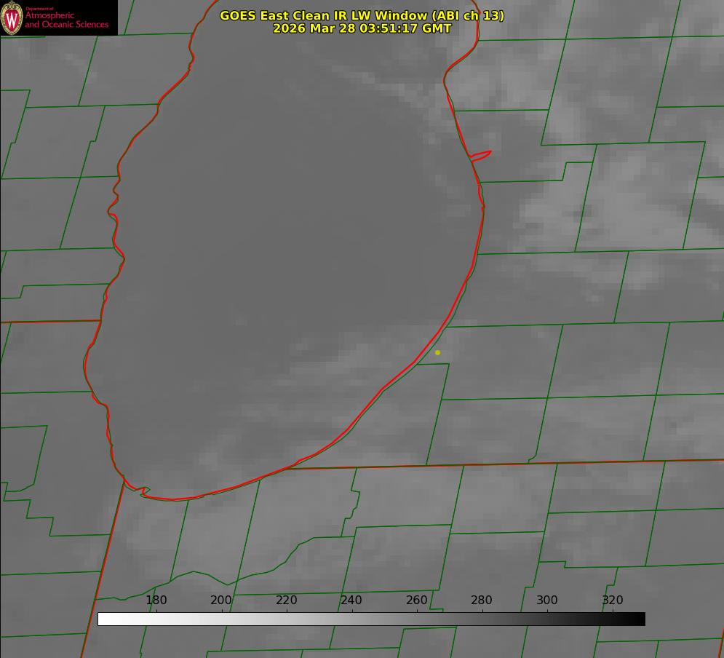Click the 240 colorbar tick label
The width and height of the screenshot is (724, 658).
pos(351,600)
